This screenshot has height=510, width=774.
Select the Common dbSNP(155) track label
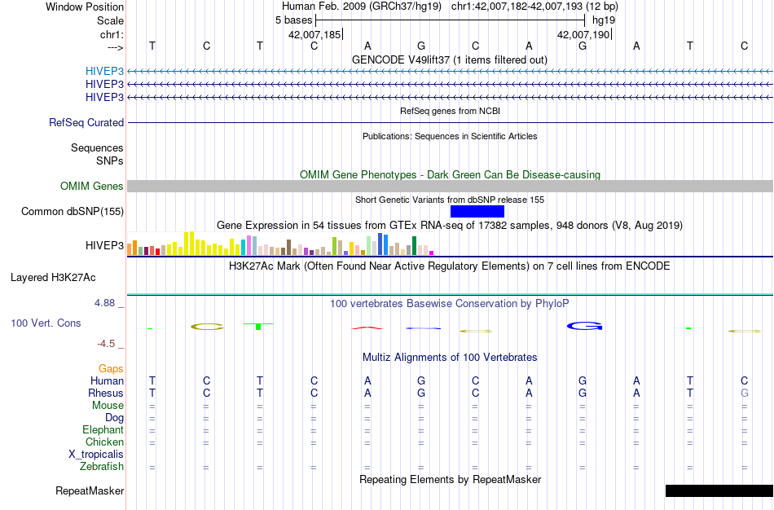click(x=73, y=211)
